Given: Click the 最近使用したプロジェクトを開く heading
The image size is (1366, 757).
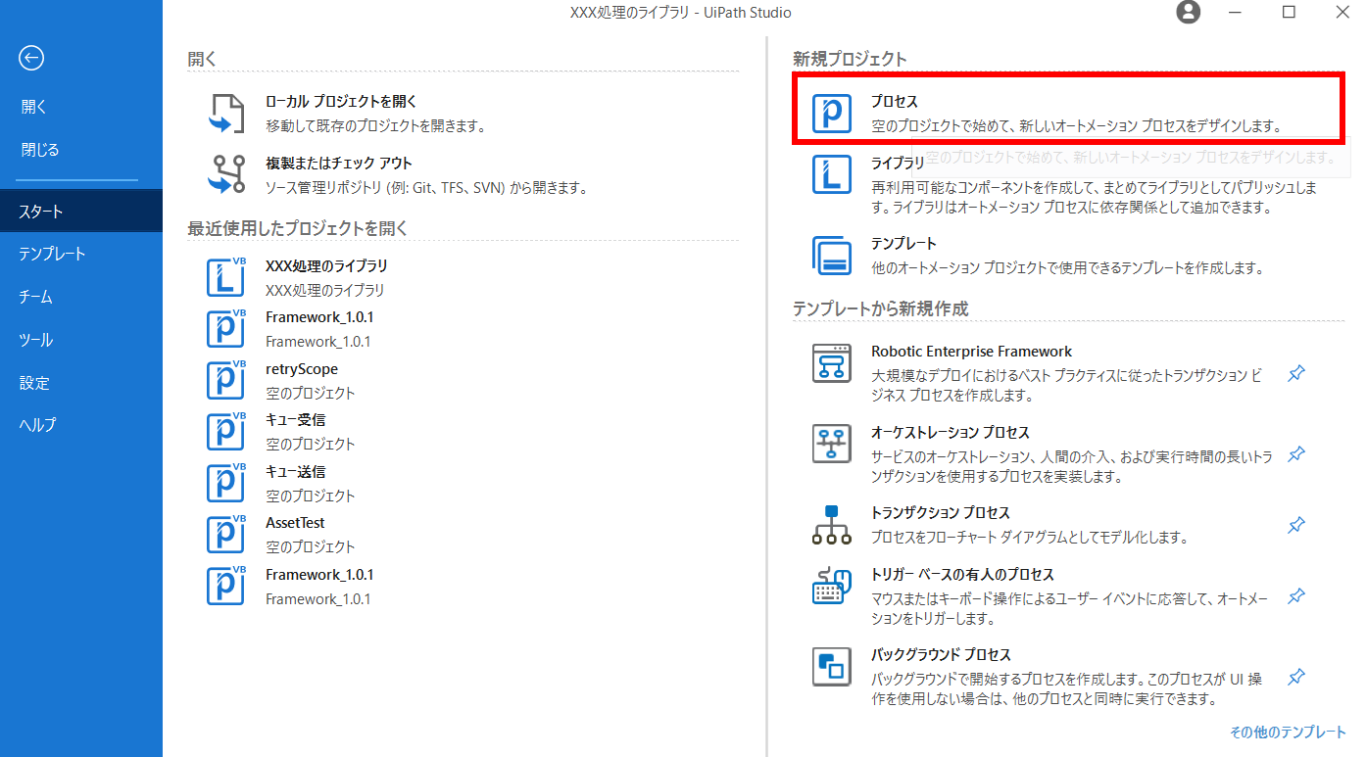Looking at the screenshot, I should (x=298, y=229).
